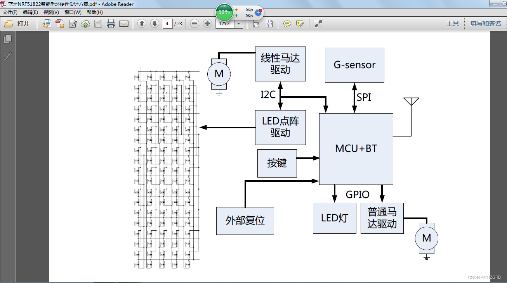The image size is (507, 283).
Task: Email the PDF as attachment
Action: [x=124, y=24]
